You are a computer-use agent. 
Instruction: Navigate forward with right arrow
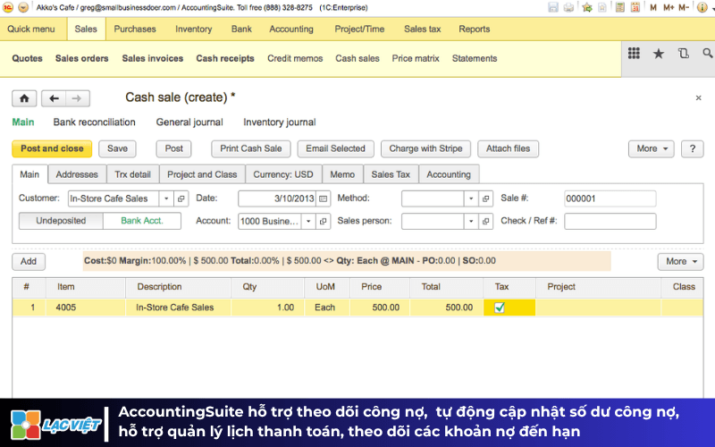pos(77,98)
